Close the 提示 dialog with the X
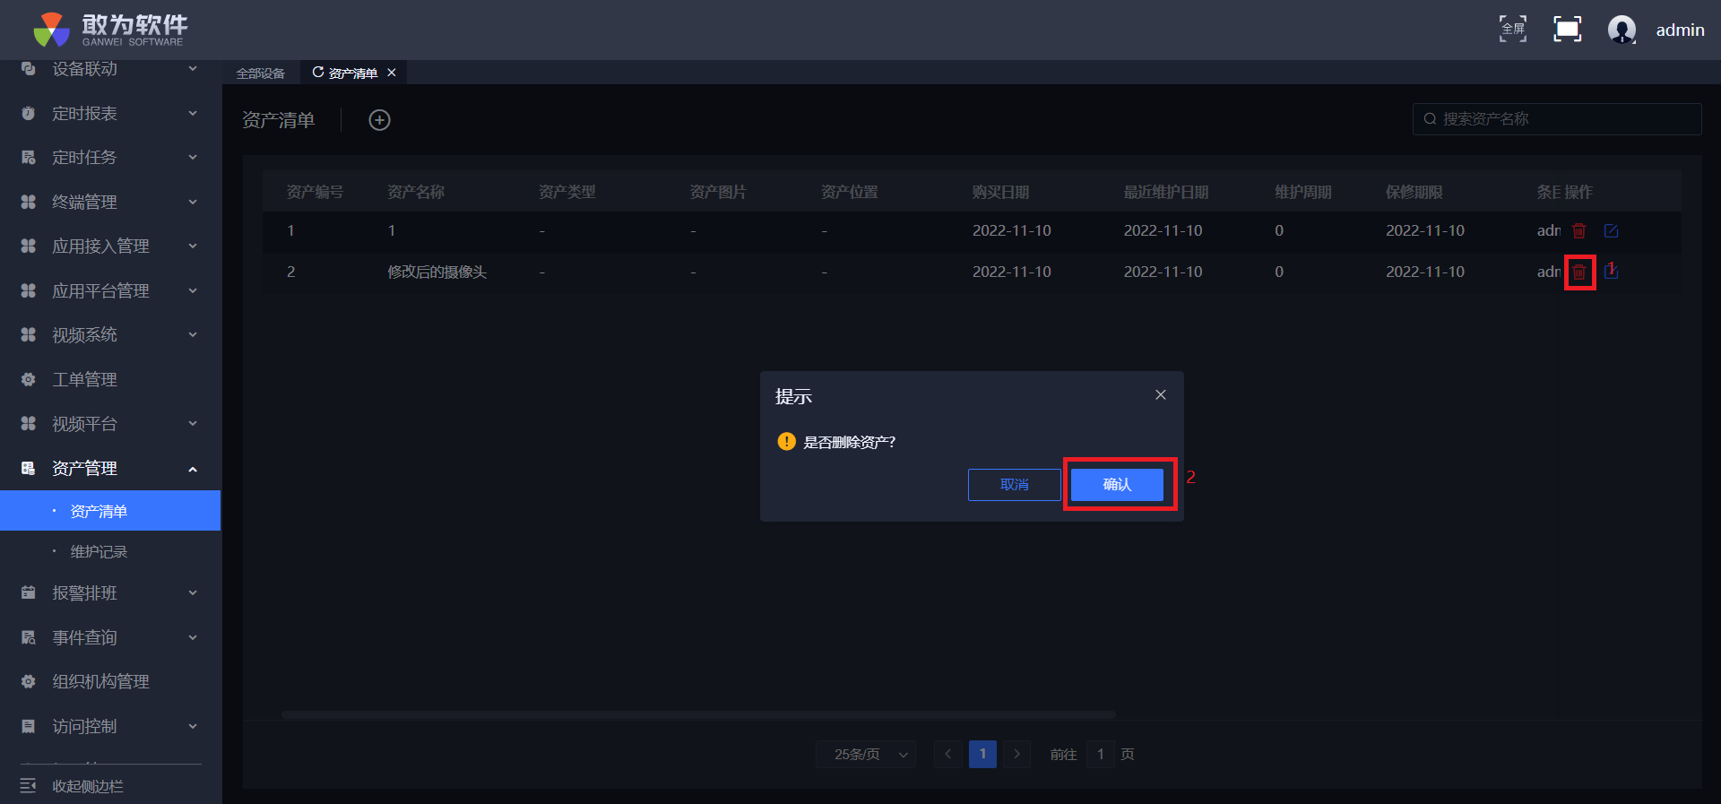The width and height of the screenshot is (1721, 804). [1161, 395]
